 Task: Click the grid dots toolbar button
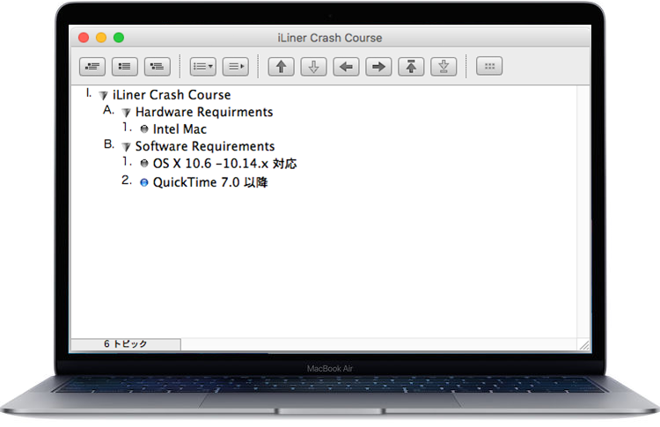coord(489,66)
